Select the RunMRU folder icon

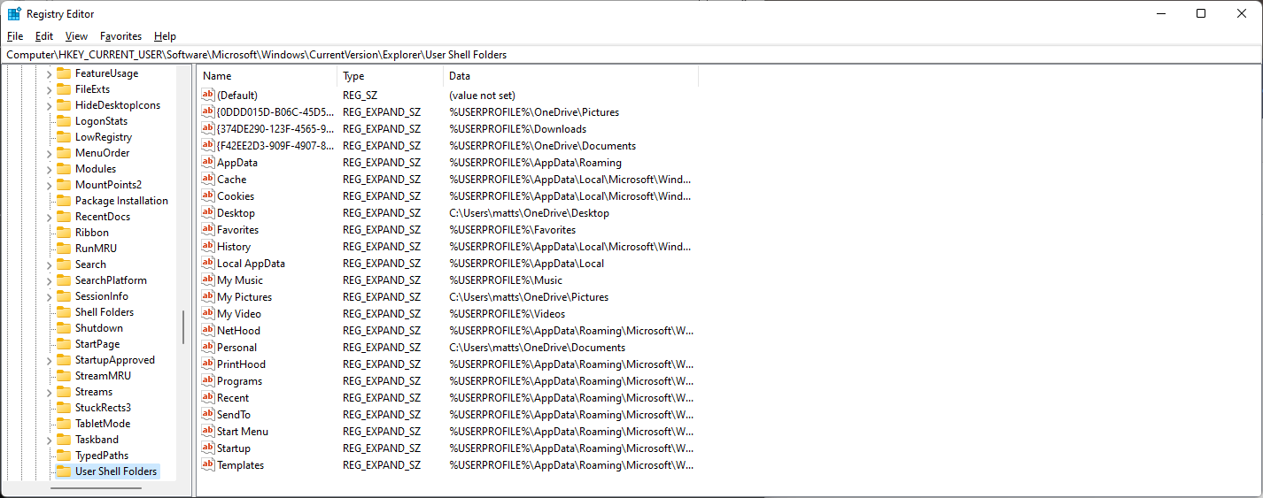63,249
